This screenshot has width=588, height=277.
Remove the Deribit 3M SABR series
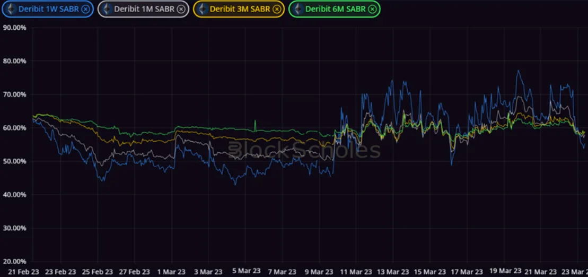tap(277, 9)
